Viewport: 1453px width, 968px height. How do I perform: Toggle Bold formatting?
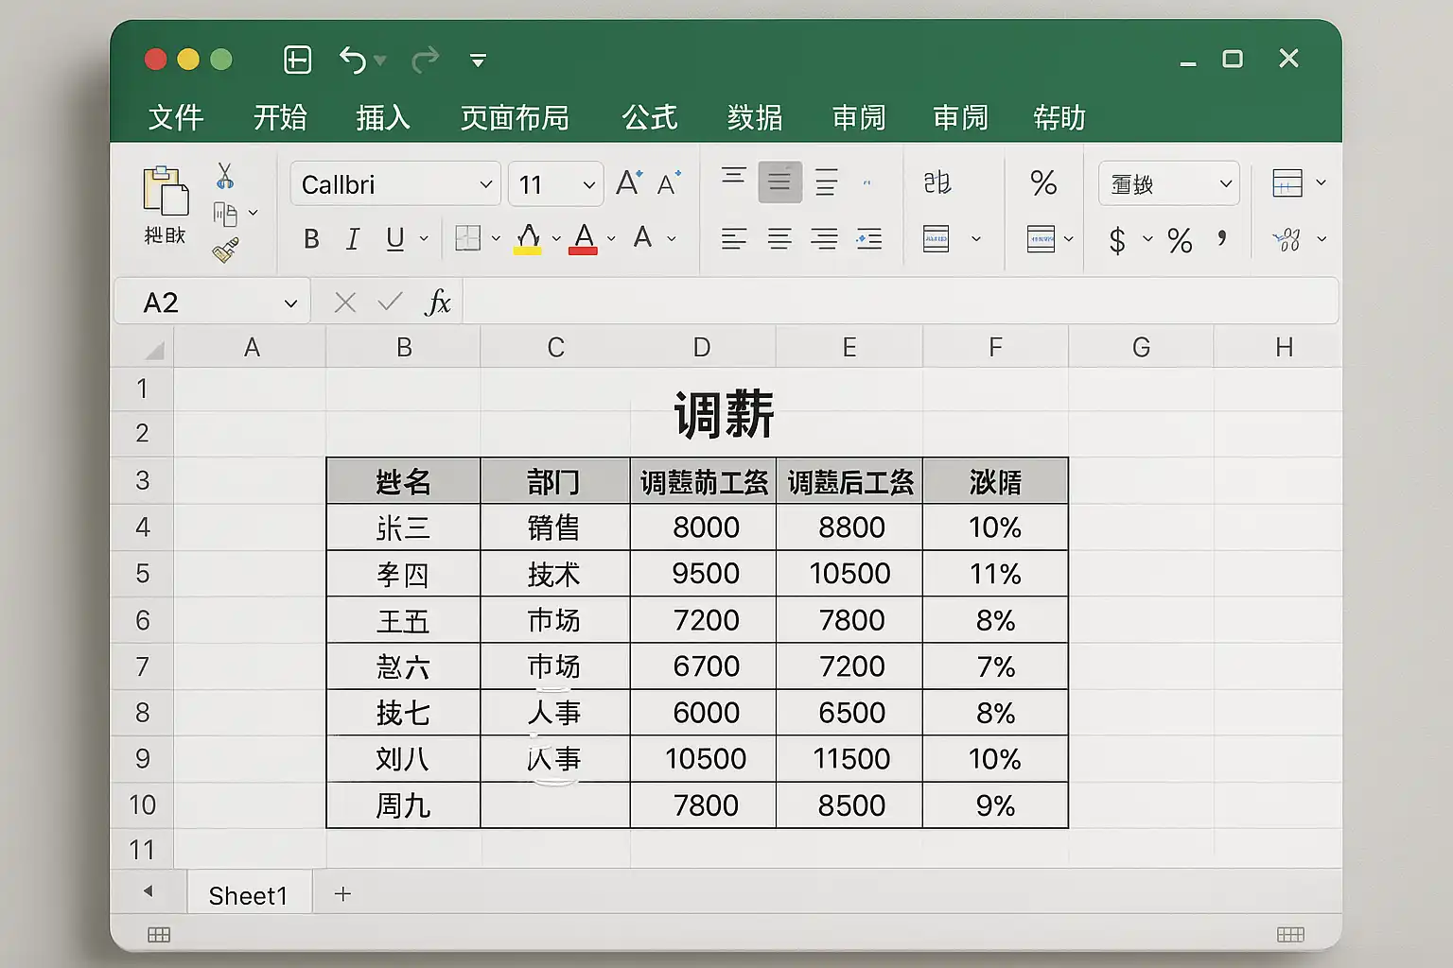311,239
